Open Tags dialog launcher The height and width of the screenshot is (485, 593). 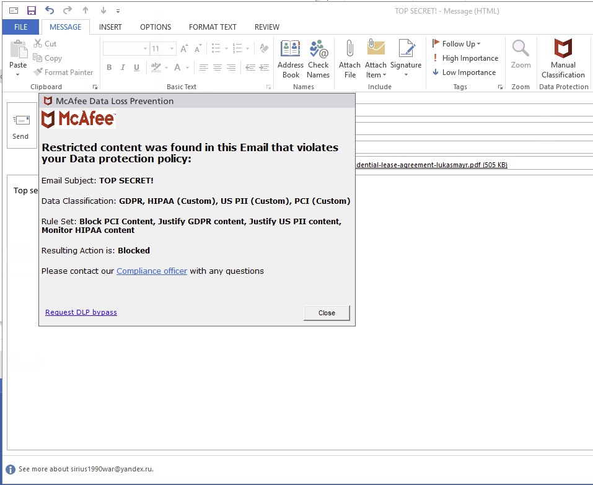point(500,87)
